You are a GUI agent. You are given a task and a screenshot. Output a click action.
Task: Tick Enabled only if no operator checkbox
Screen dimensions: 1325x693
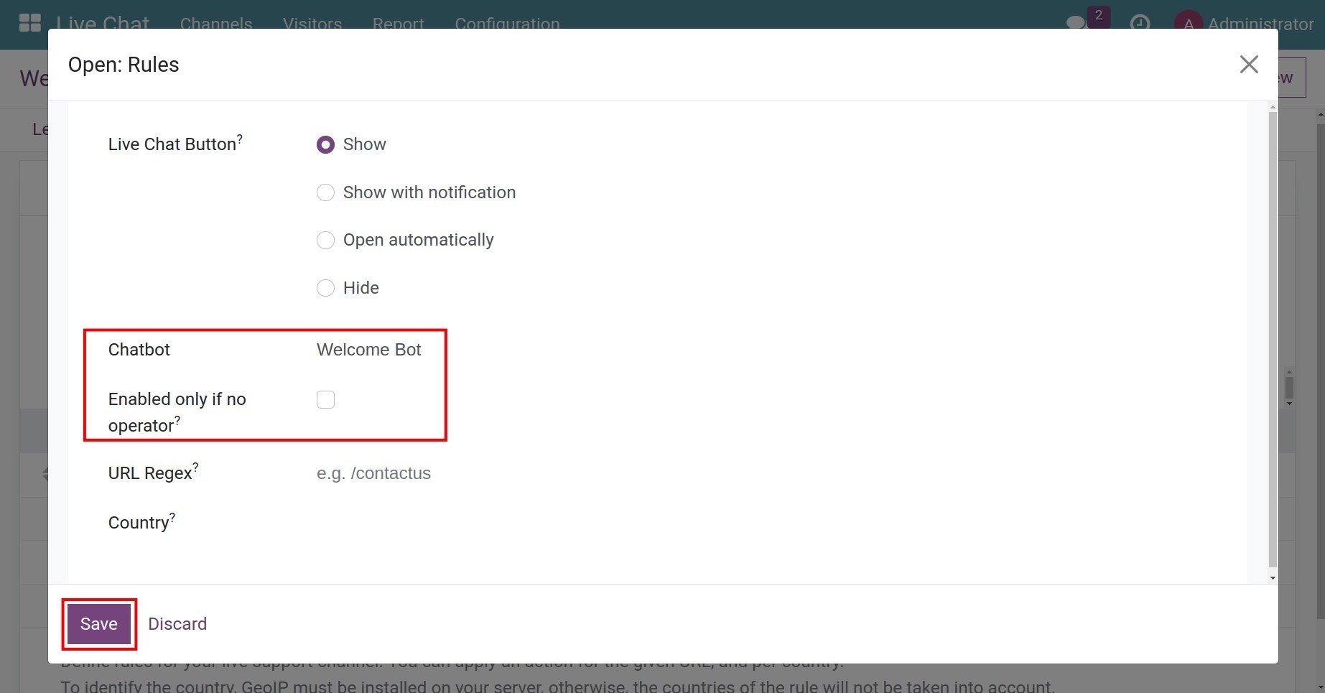point(325,399)
